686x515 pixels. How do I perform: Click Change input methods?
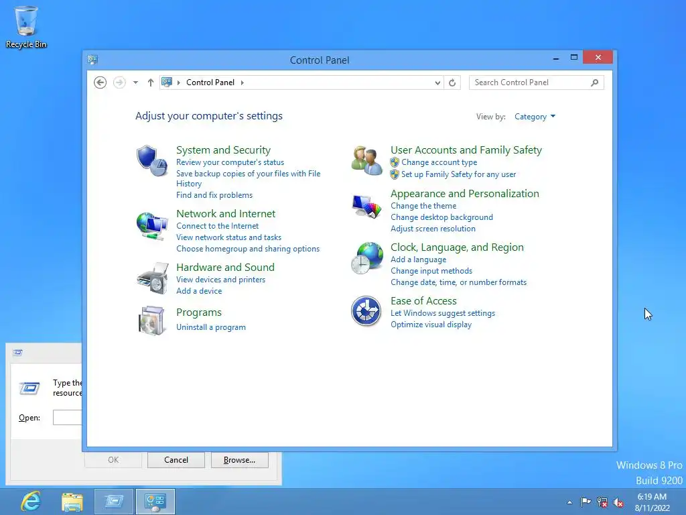pyautogui.click(x=431, y=271)
